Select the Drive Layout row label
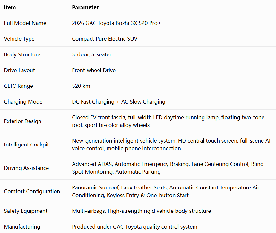This screenshot has width=276, height=233. point(19,70)
